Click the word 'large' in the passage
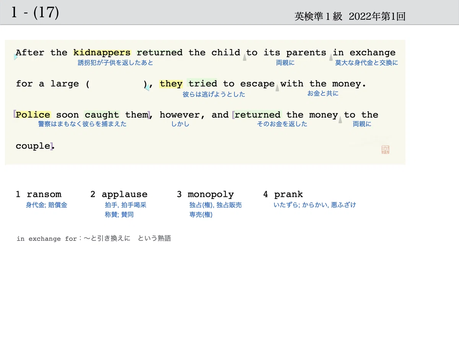 point(65,84)
